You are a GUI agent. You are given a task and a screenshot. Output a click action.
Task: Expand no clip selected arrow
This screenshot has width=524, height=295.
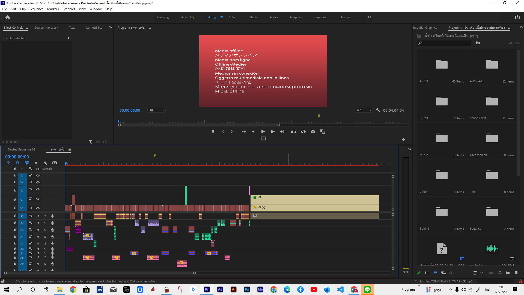69,38
